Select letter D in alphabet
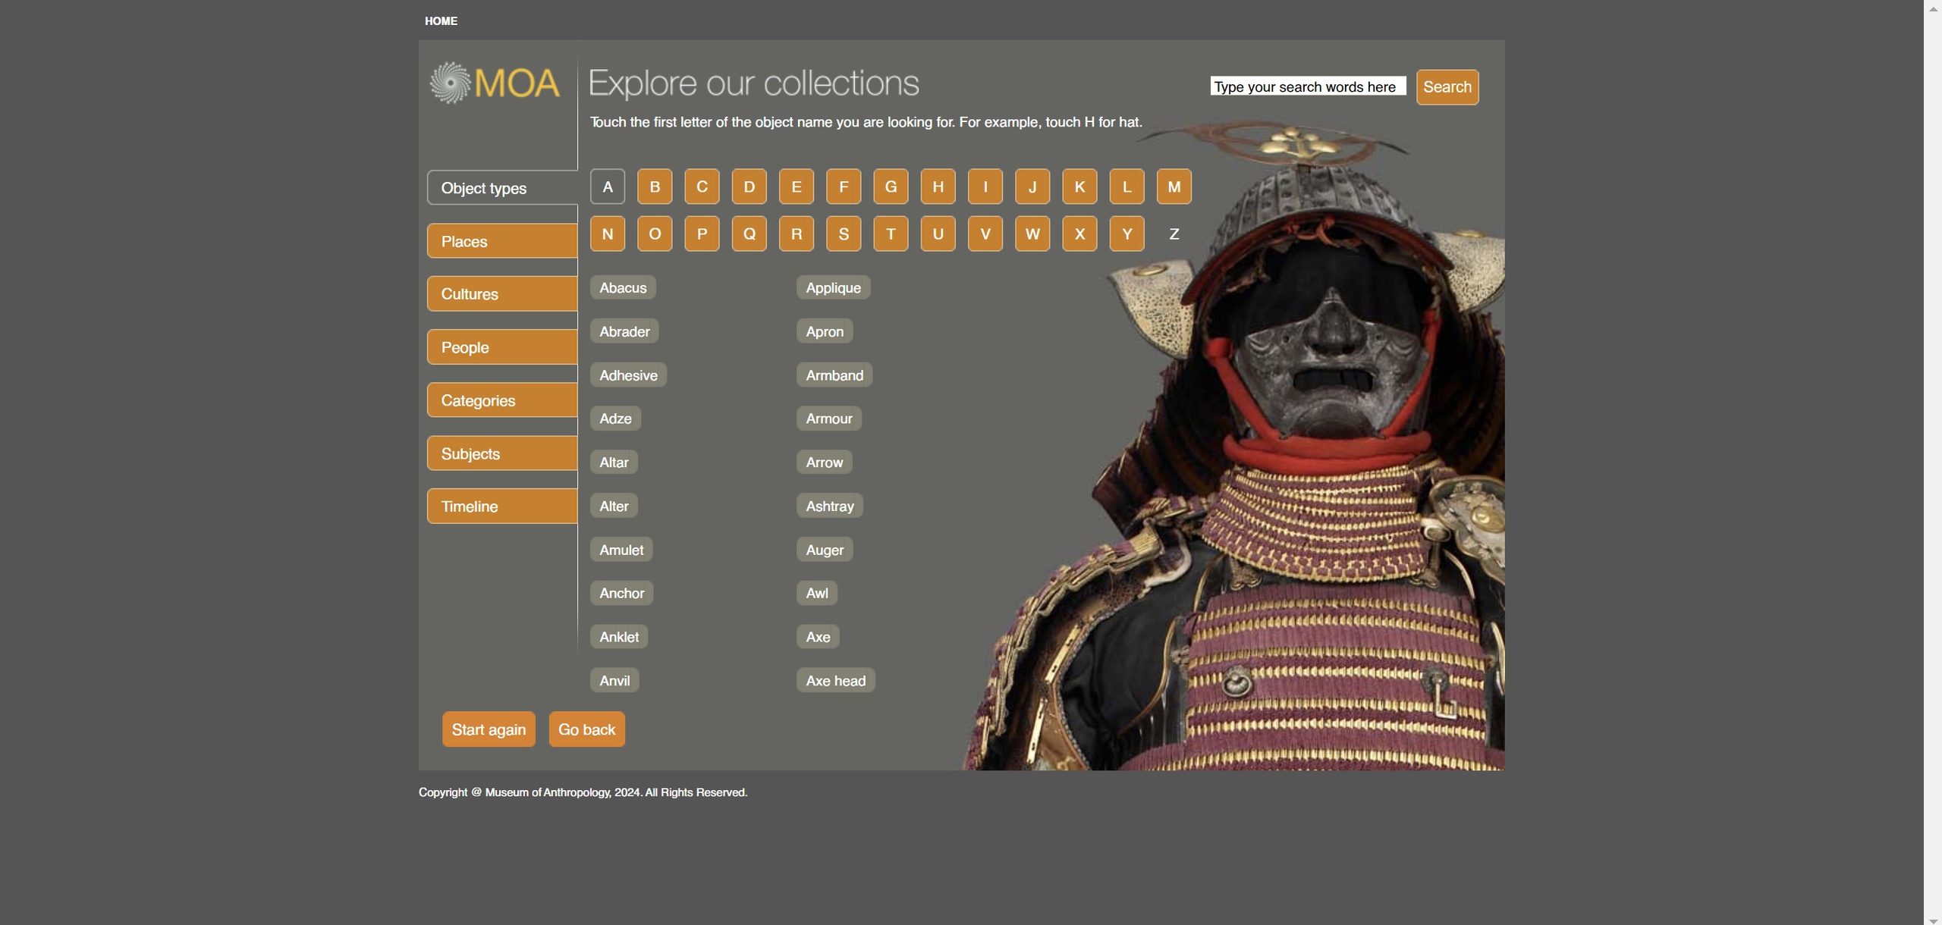 [749, 187]
